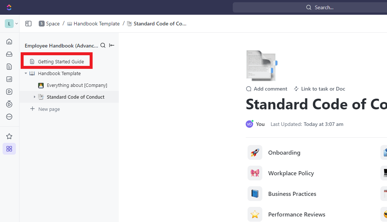The height and width of the screenshot is (222, 387).
Task: Collapse the Handbook Template tree item
Action: (x=26, y=73)
